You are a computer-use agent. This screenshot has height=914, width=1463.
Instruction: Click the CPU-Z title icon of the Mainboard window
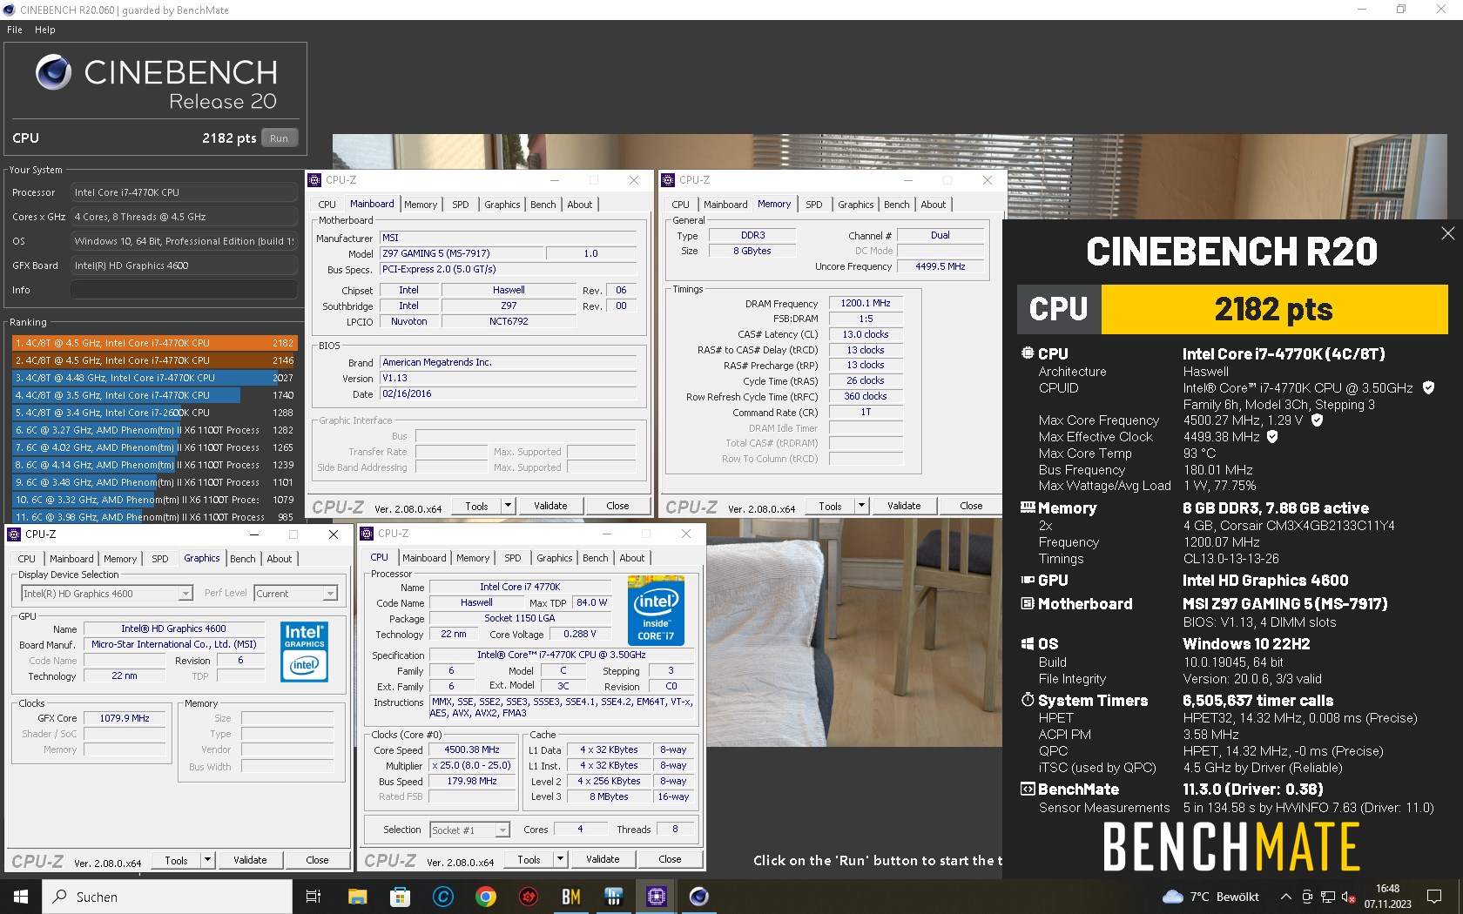pyautogui.click(x=314, y=180)
